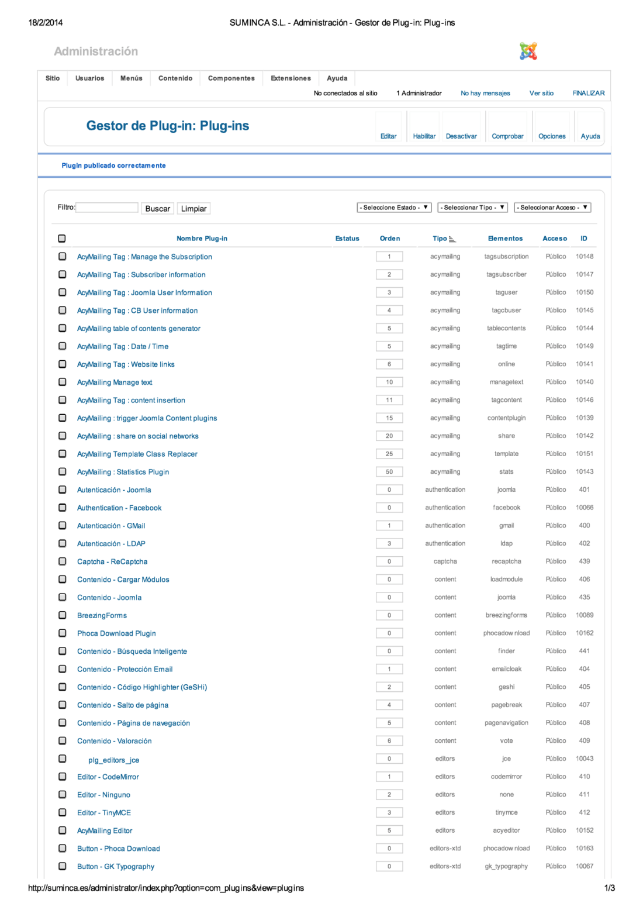Sort by Estatus column header
Screen dimensions: 643x910
pyautogui.click(x=347, y=239)
